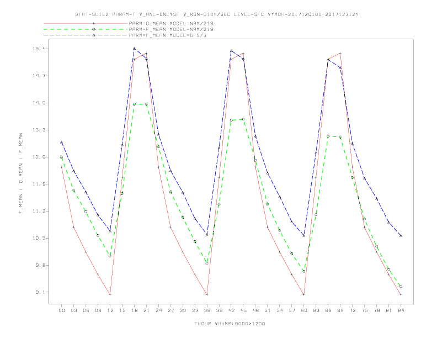Screen dimensions: 437x338
Task: Click x-axis tick label 81
Action: [x=389, y=310]
